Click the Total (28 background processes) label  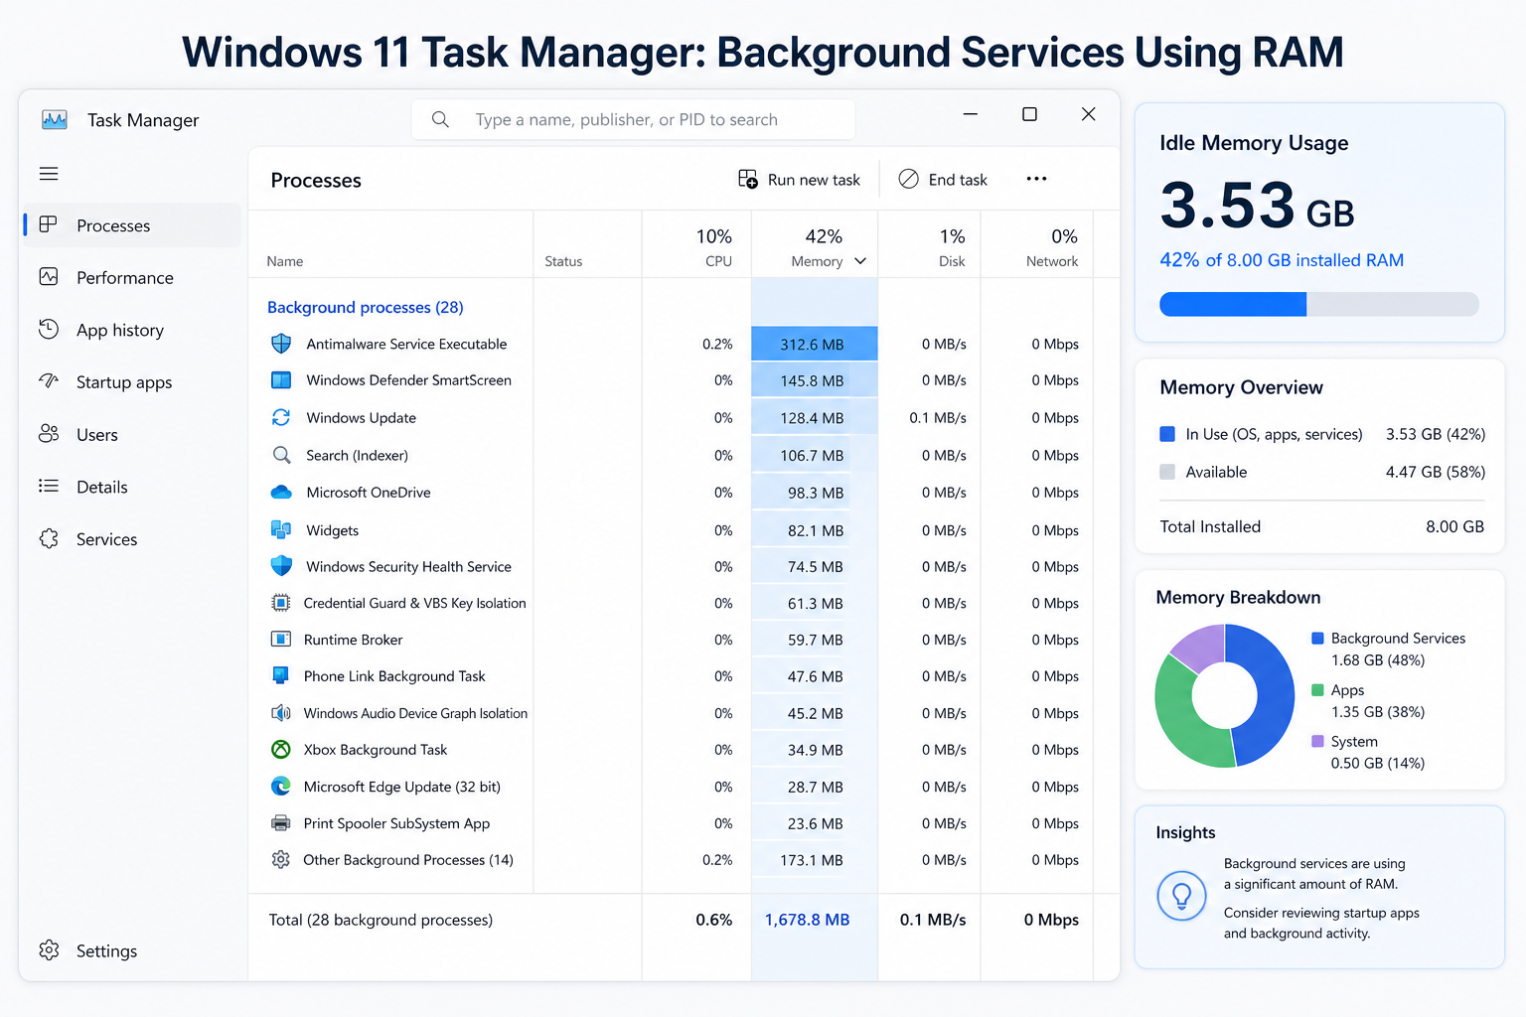(381, 920)
